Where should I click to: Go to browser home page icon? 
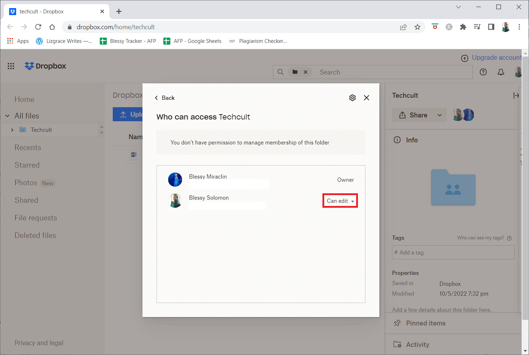click(x=52, y=27)
